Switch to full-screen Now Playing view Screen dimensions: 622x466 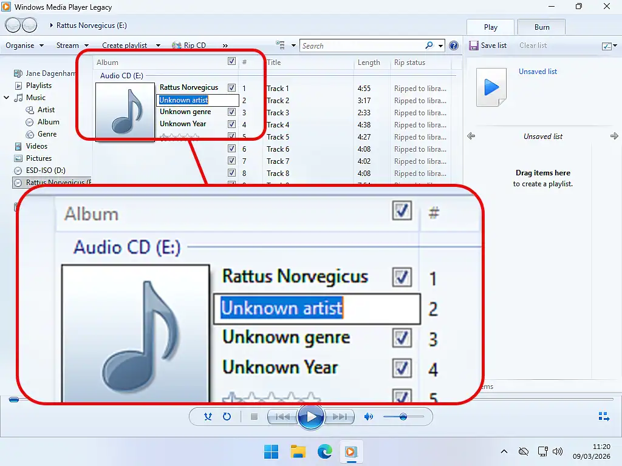coord(603,416)
